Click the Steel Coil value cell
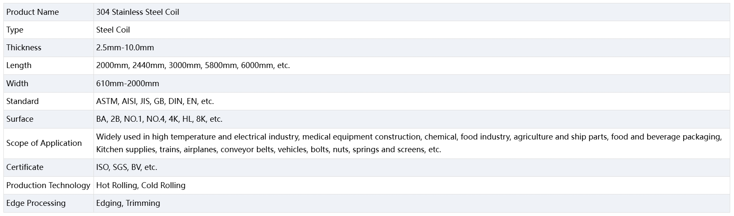This screenshot has height=216, width=734. point(113,30)
